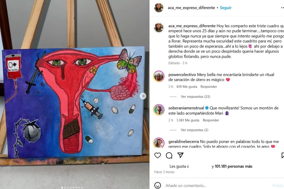Go to next carousel image arrow
This screenshot has height=189, width=284.
(x=143, y=96)
